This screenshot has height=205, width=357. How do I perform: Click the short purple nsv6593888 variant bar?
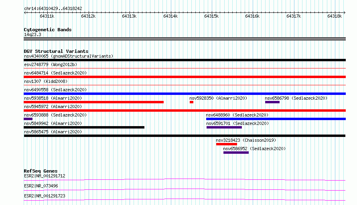pos(28,119)
